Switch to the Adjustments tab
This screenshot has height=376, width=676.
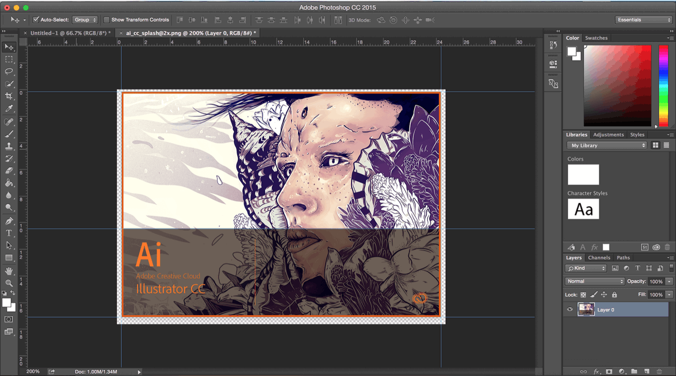(x=608, y=135)
